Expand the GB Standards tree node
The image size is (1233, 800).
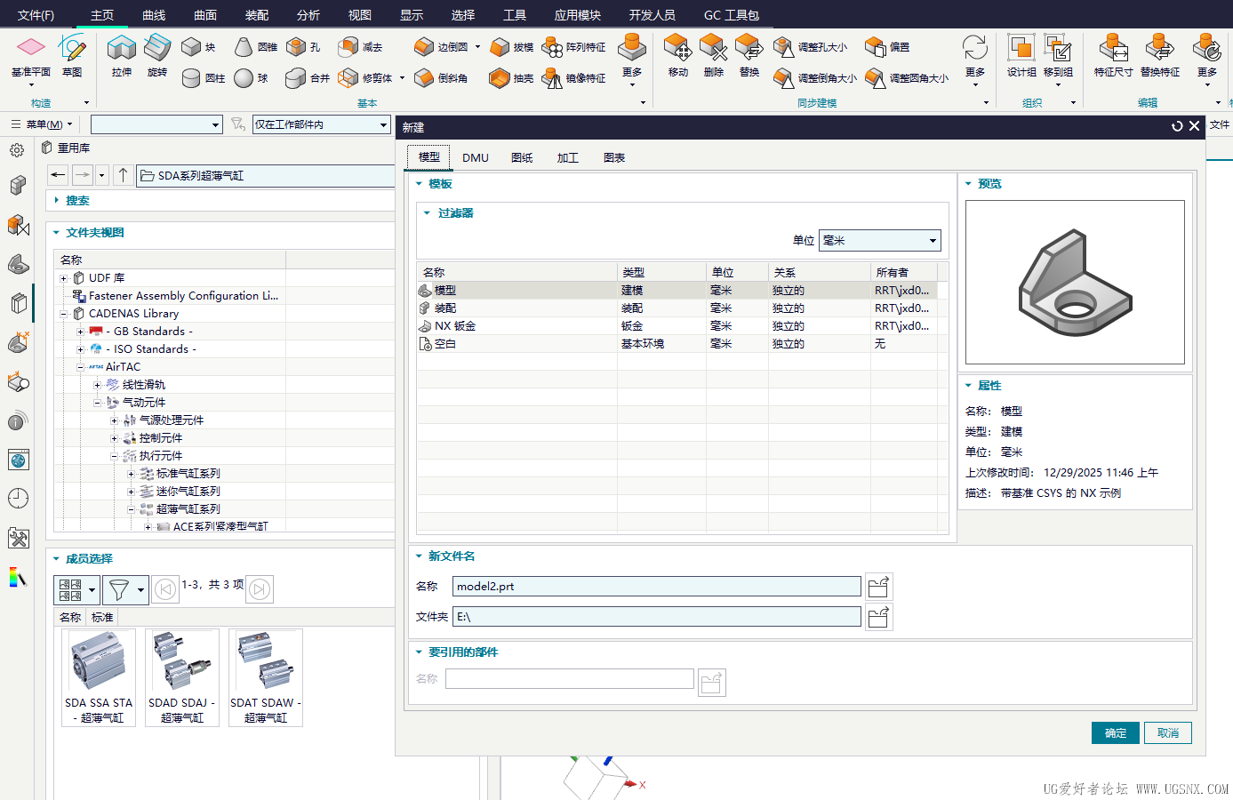(80, 332)
